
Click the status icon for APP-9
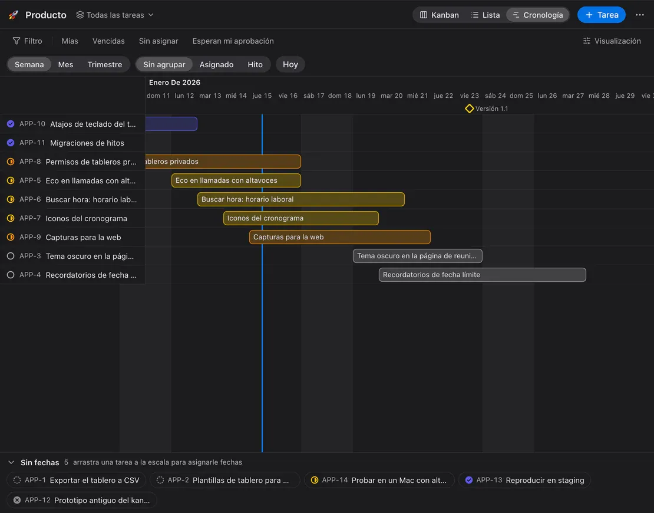tap(11, 237)
